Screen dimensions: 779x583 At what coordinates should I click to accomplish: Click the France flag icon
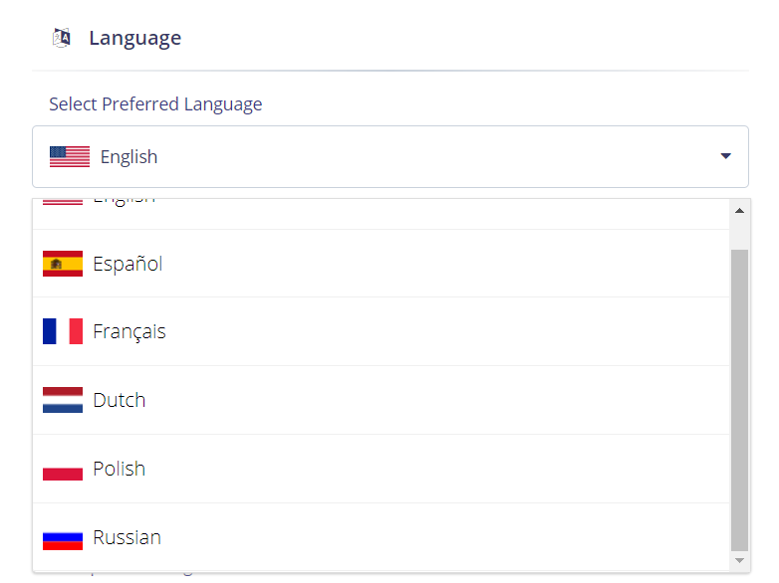coord(63,331)
